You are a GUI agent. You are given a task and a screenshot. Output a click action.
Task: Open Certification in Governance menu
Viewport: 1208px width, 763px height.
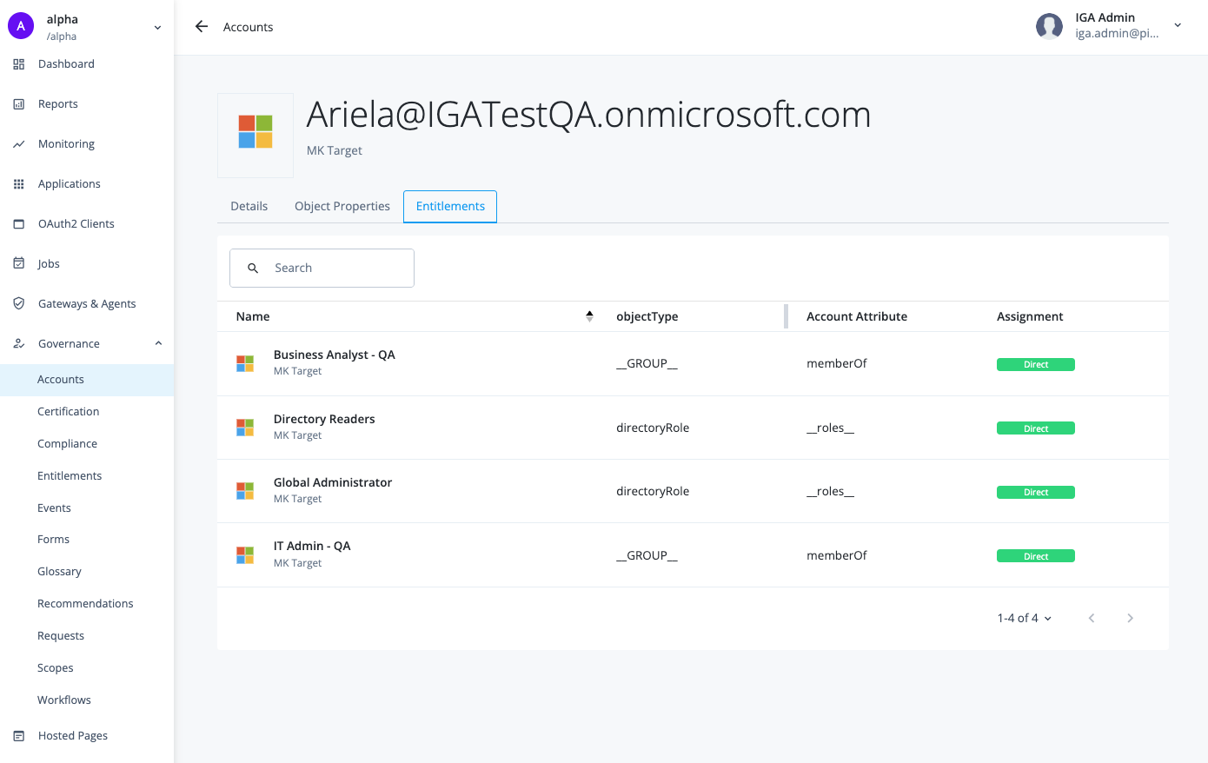pos(68,411)
